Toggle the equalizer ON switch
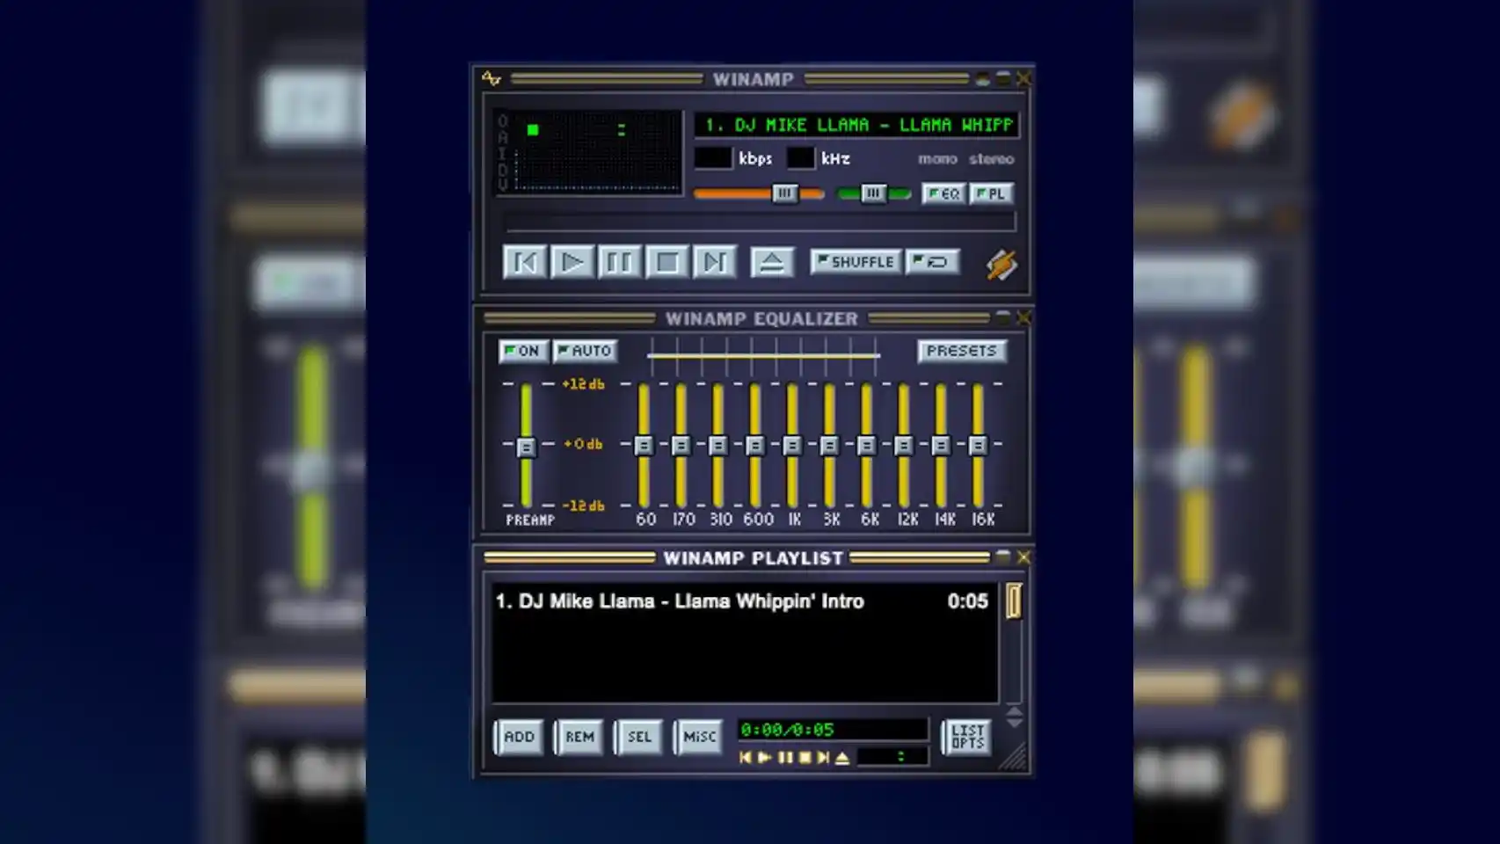Viewport: 1500px width, 844px height. 522,351
